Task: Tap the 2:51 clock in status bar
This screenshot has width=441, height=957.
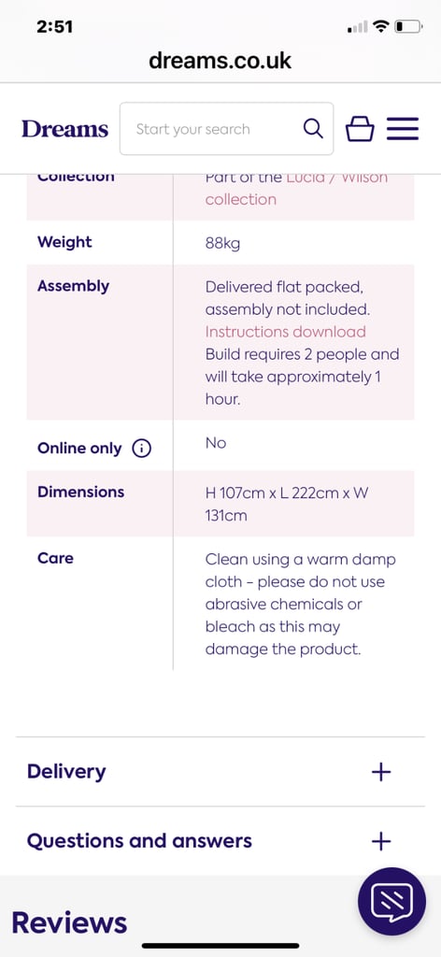Action: [x=54, y=27]
